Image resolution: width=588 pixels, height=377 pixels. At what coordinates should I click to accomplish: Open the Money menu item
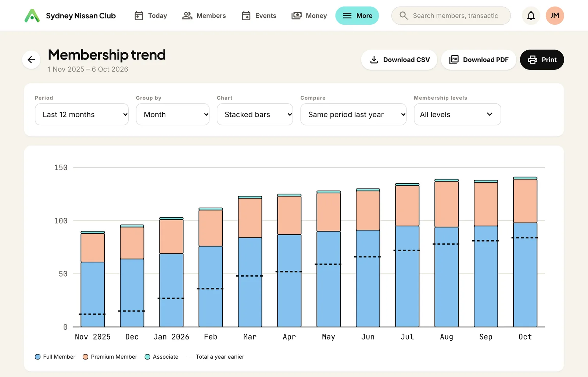309,16
